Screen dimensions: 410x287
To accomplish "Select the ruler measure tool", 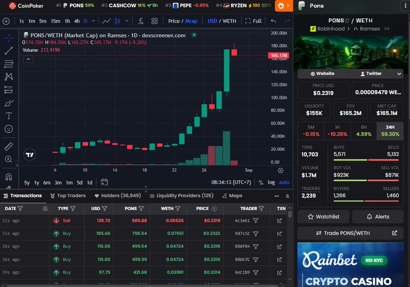I will click(x=8, y=146).
